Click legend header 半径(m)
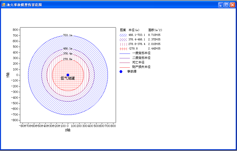This screenshot has height=151, width=237. tap(134, 30)
